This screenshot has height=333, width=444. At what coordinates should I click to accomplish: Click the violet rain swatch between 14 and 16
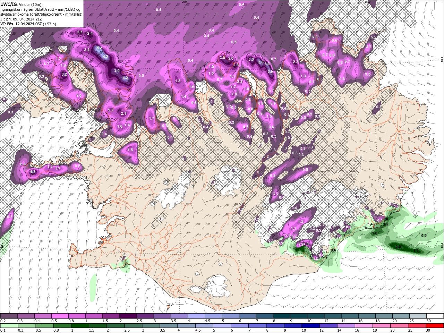(345, 326)
